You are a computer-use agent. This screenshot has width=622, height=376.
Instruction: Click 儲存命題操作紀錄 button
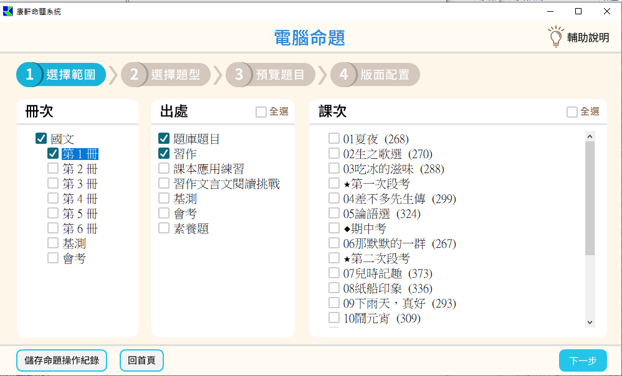click(x=61, y=360)
